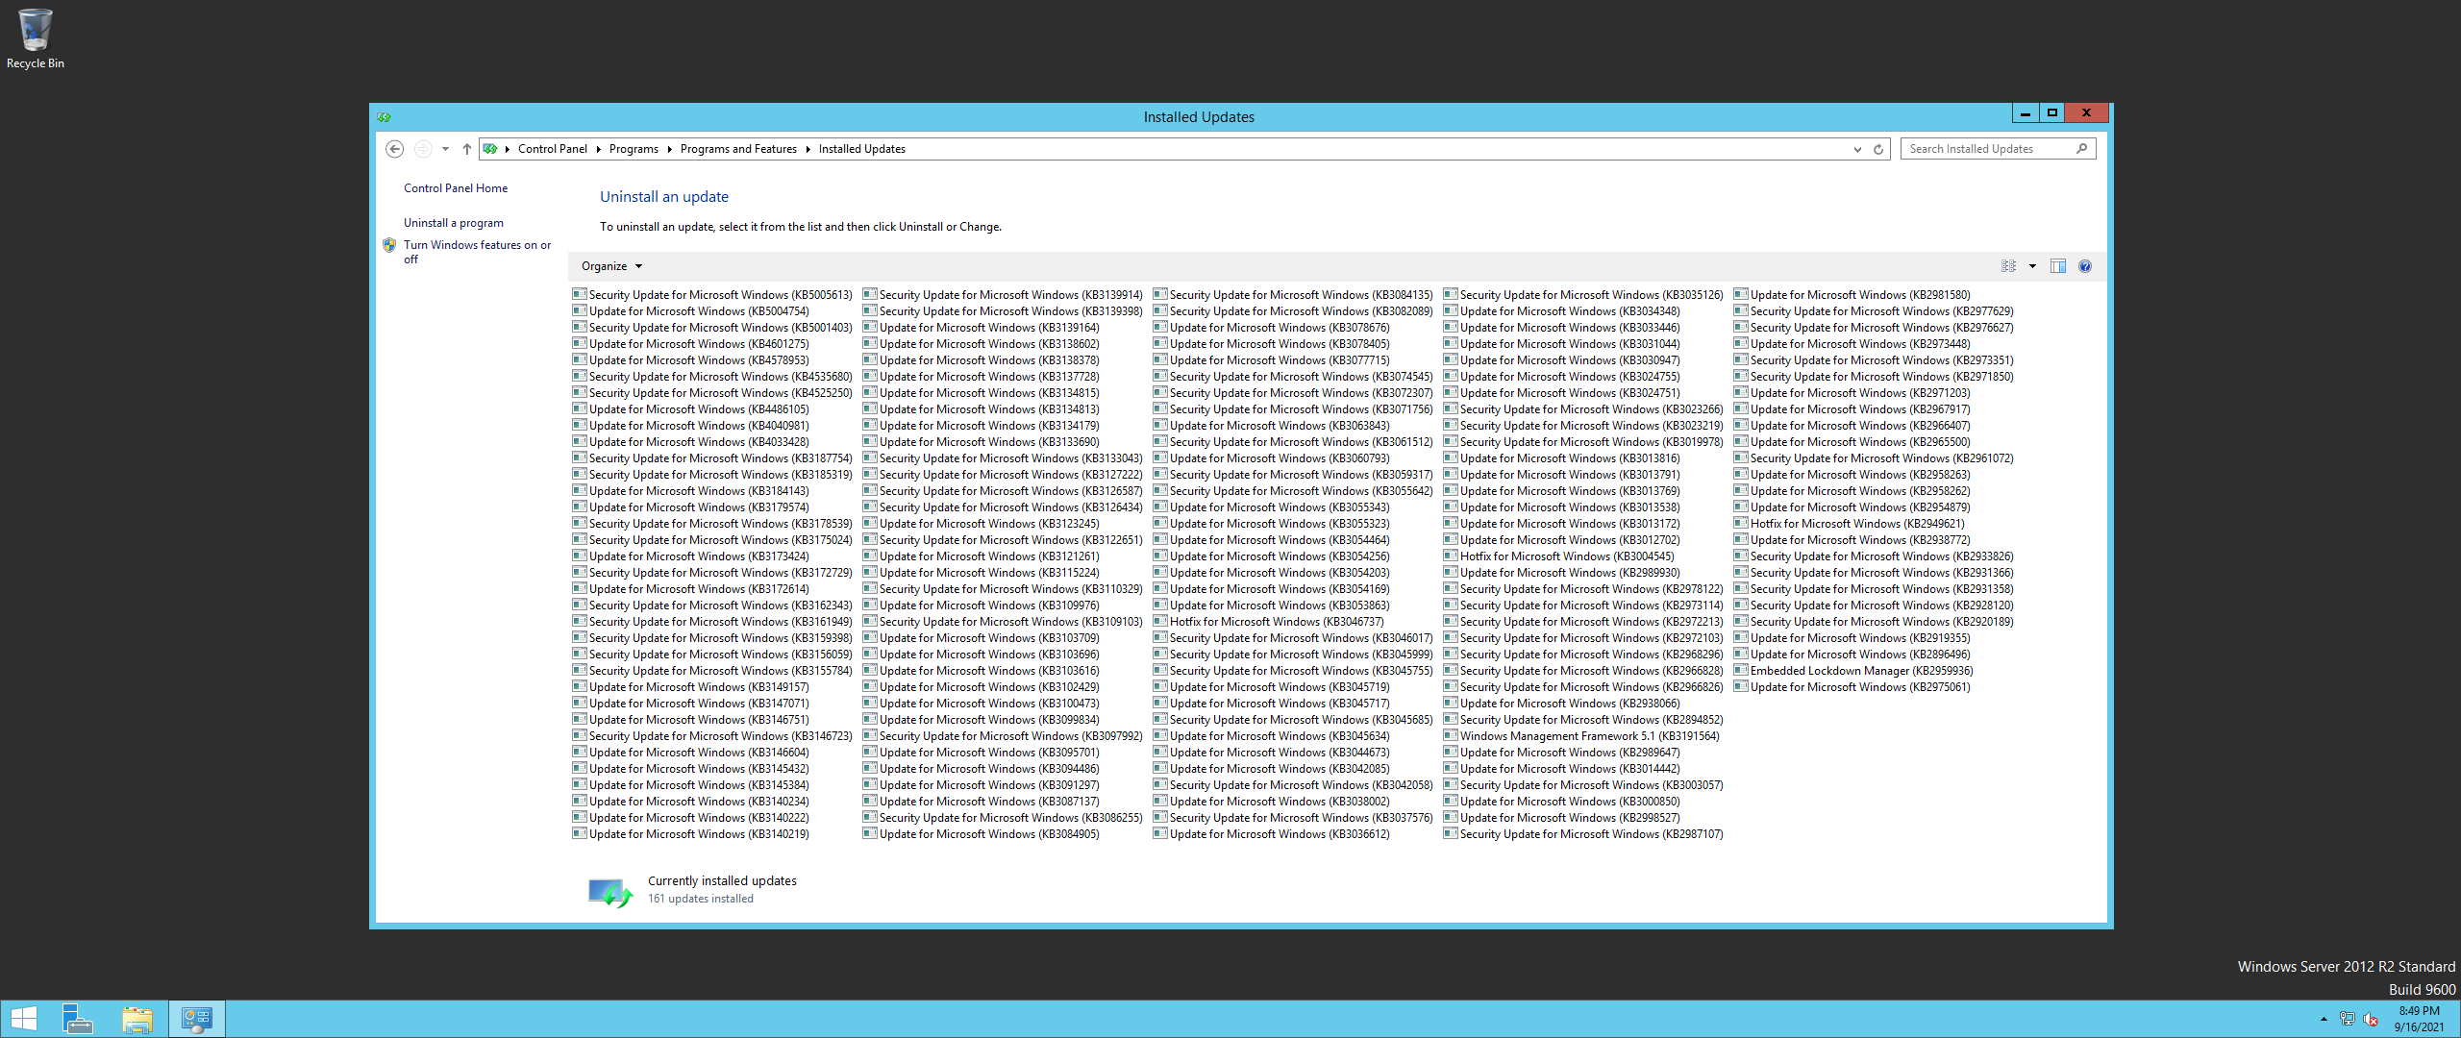Open Turn Windows features on or off
Image resolution: width=2461 pixels, height=1038 pixels.
coord(478,252)
